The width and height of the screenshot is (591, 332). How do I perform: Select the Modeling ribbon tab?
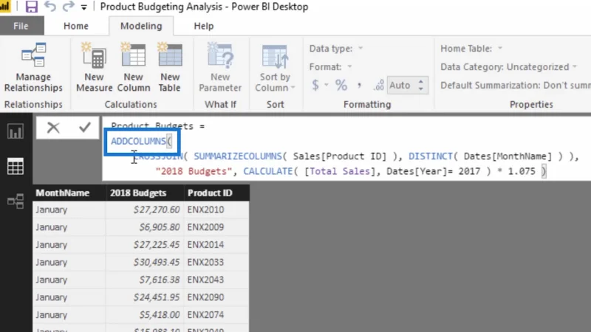(141, 26)
